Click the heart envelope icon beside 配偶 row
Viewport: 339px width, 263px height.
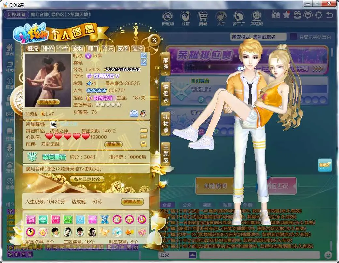143,144
